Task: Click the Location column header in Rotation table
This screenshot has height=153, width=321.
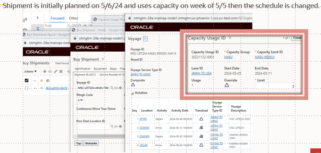Action: tap(147, 110)
